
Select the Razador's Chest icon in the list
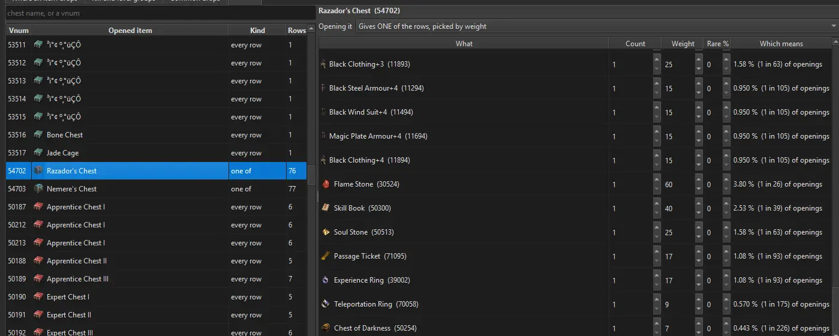coord(38,171)
